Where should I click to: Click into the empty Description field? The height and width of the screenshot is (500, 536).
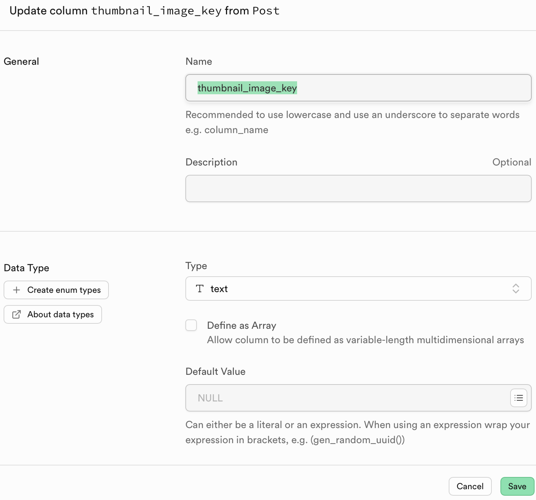coord(358,188)
